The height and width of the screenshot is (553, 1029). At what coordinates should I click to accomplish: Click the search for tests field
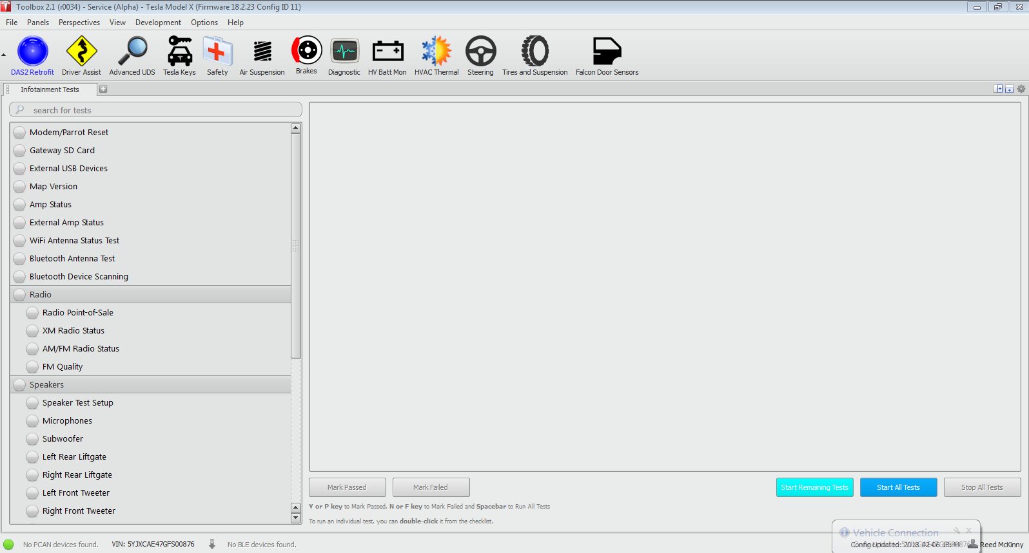click(161, 110)
